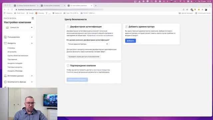Image resolution: width=213 pixels, height=120 pixels.
Task: Open Ad accounts in the sidebar
Action: (12, 52)
